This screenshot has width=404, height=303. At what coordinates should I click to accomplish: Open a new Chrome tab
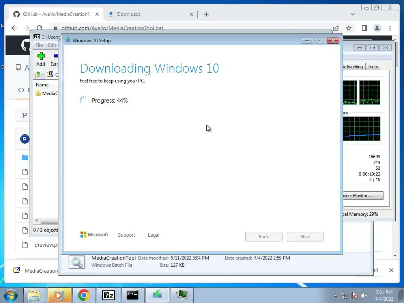coord(206,14)
